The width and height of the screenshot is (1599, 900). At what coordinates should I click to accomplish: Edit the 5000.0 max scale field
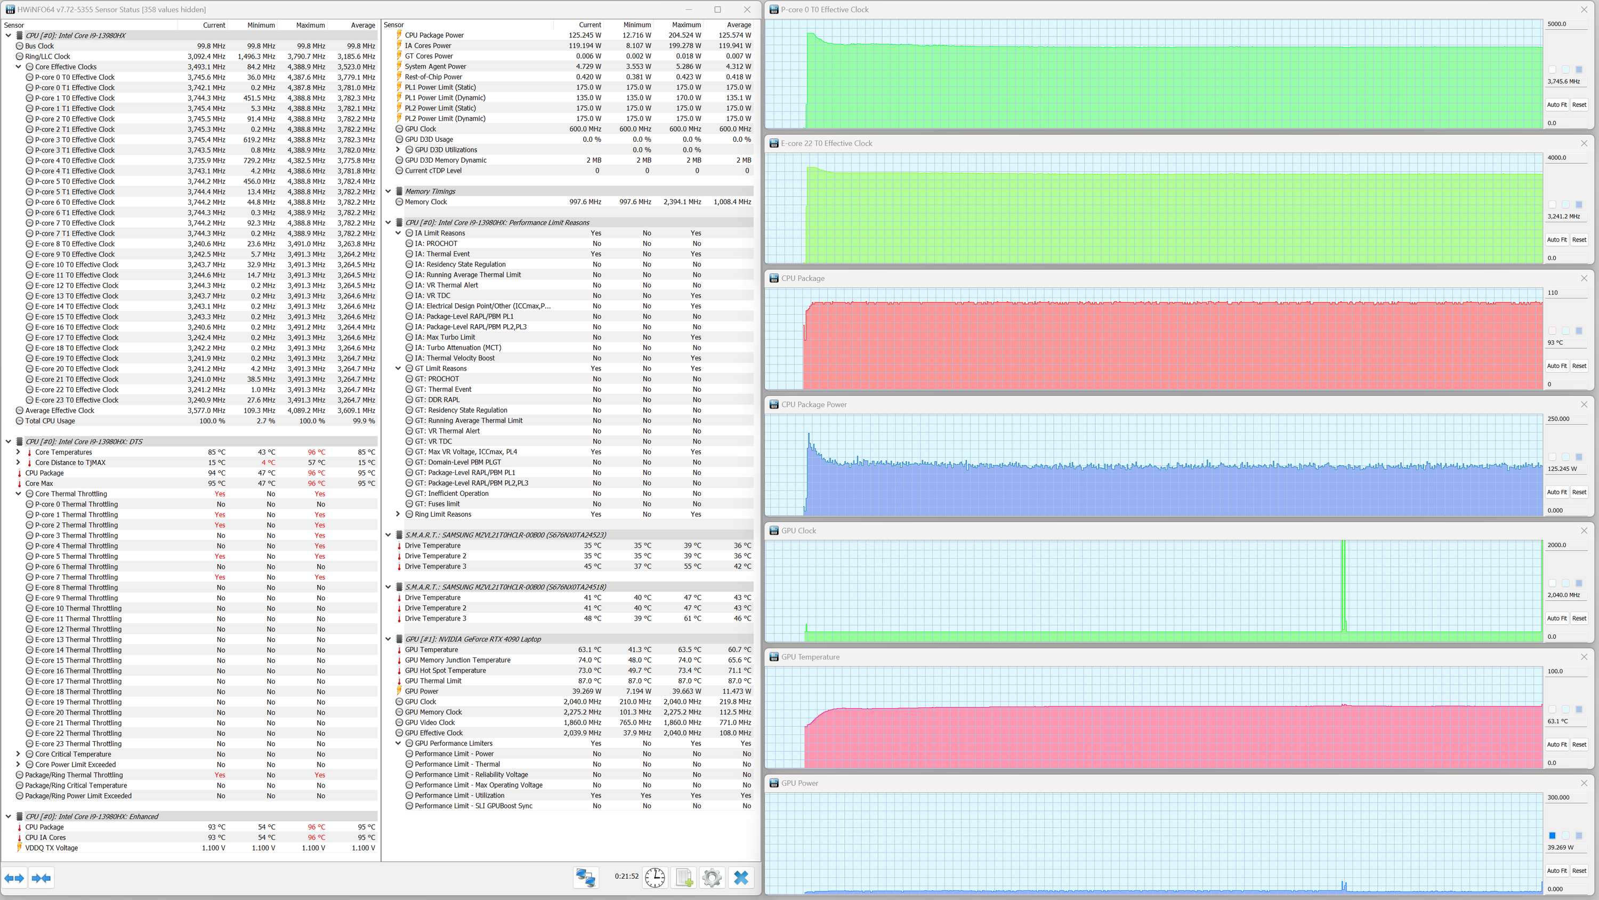[x=1565, y=24]
